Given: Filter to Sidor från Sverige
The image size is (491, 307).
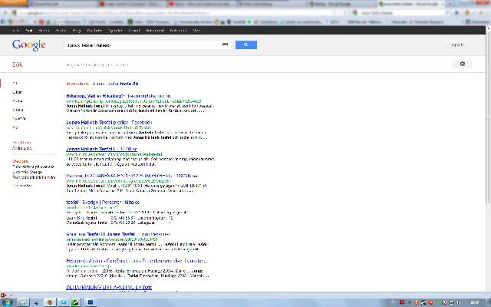Looking at the screenshot, I should [x=27, y=172].
